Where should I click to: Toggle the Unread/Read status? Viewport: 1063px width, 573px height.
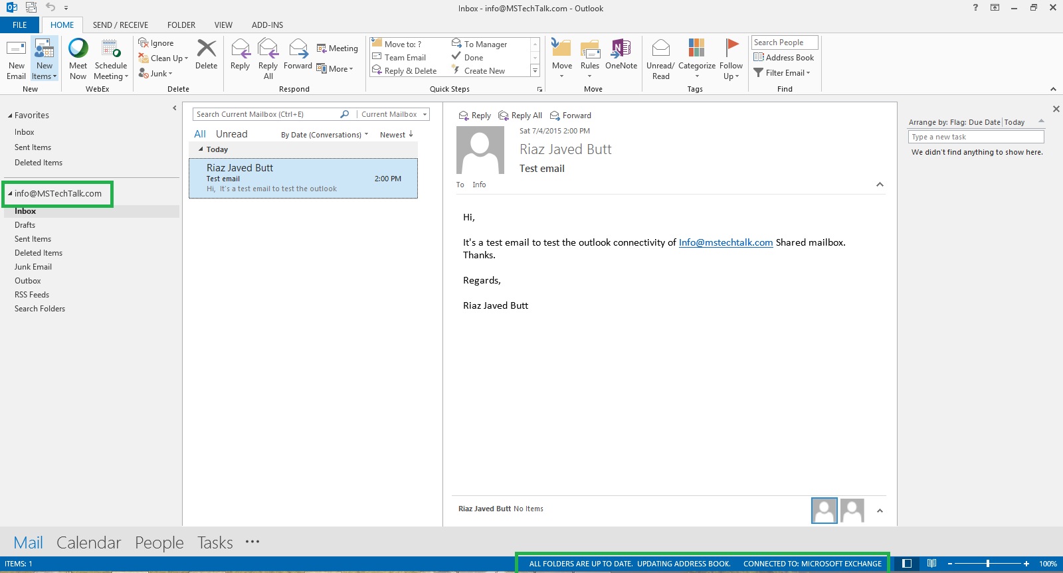point(660,60)
